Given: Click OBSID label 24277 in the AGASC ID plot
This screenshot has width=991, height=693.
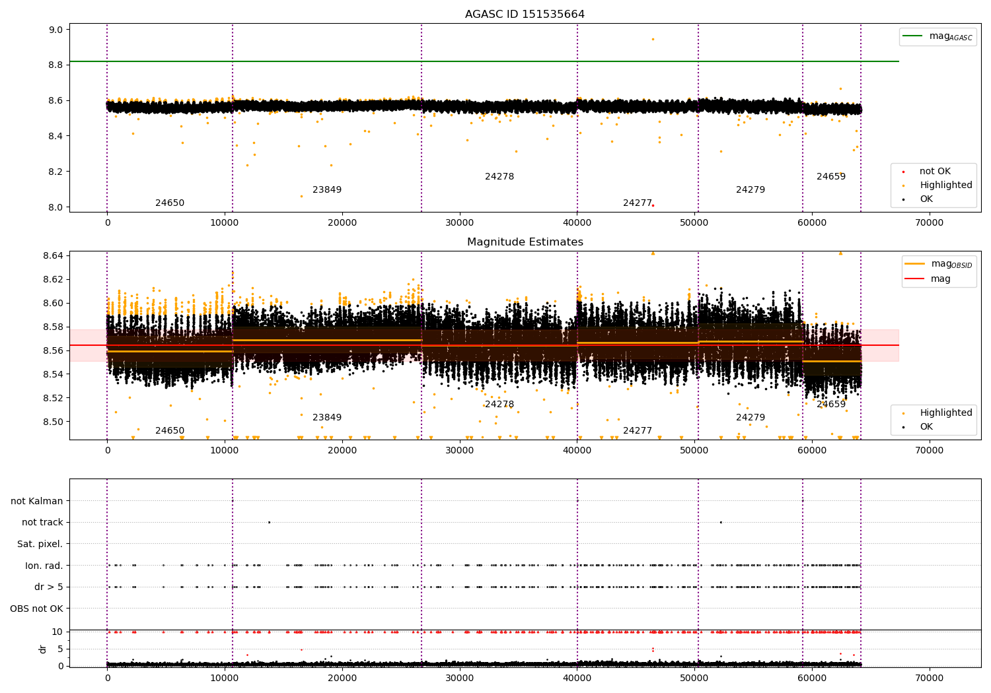Looking at the screenshot, I should click(x=638, y=203).
